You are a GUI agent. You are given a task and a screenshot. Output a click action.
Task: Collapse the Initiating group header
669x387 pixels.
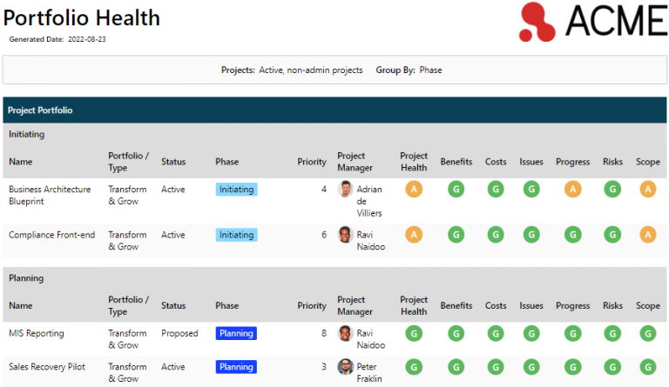pos(27,135)
